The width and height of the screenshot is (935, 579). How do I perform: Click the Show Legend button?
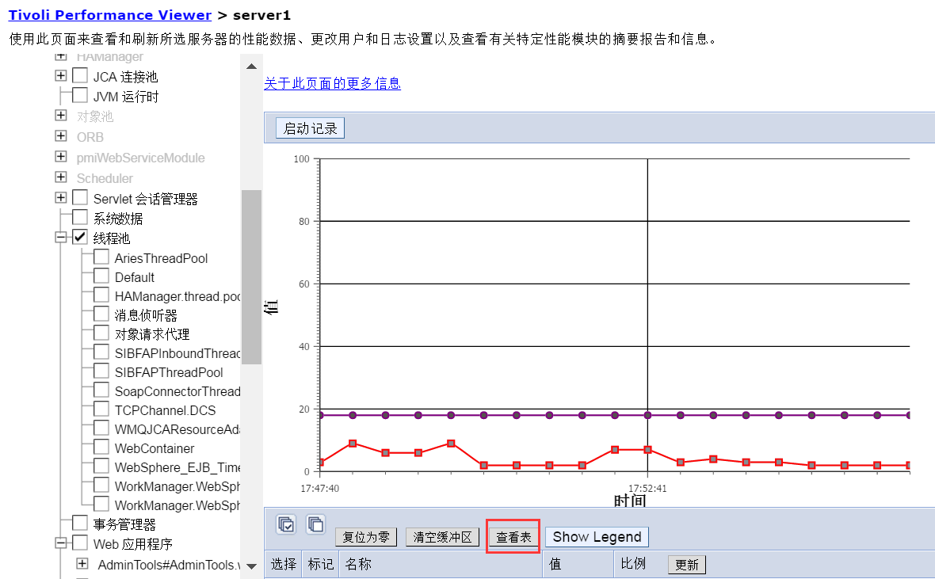pyautogui.click(x=597, y=537)
